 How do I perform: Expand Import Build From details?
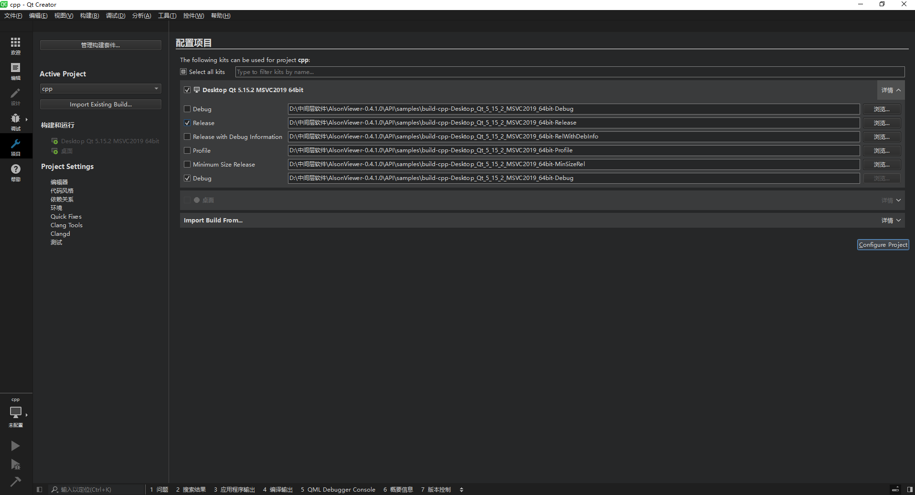(x=891, y=221)
